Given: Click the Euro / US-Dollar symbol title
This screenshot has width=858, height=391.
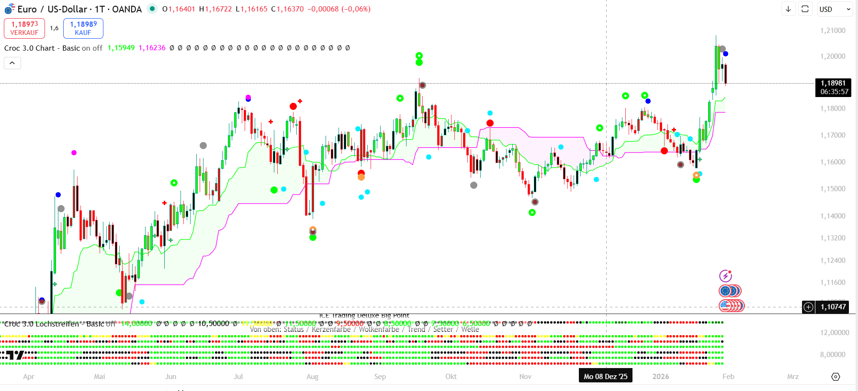Looking at the screenshot, I should [79, 9].
